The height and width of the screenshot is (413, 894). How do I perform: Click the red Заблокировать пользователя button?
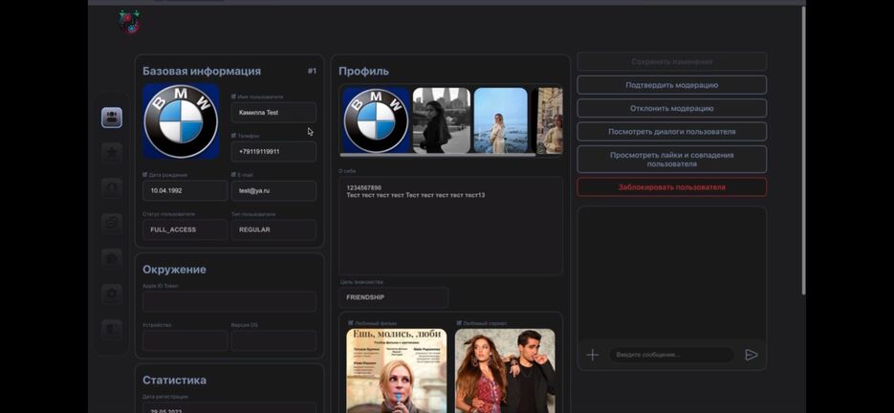click(671, 187)
